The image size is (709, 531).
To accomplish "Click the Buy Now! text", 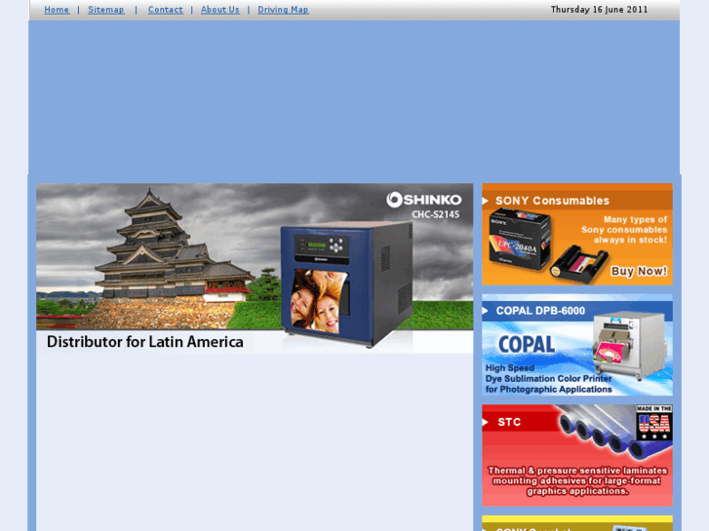I will coord(639,271).
